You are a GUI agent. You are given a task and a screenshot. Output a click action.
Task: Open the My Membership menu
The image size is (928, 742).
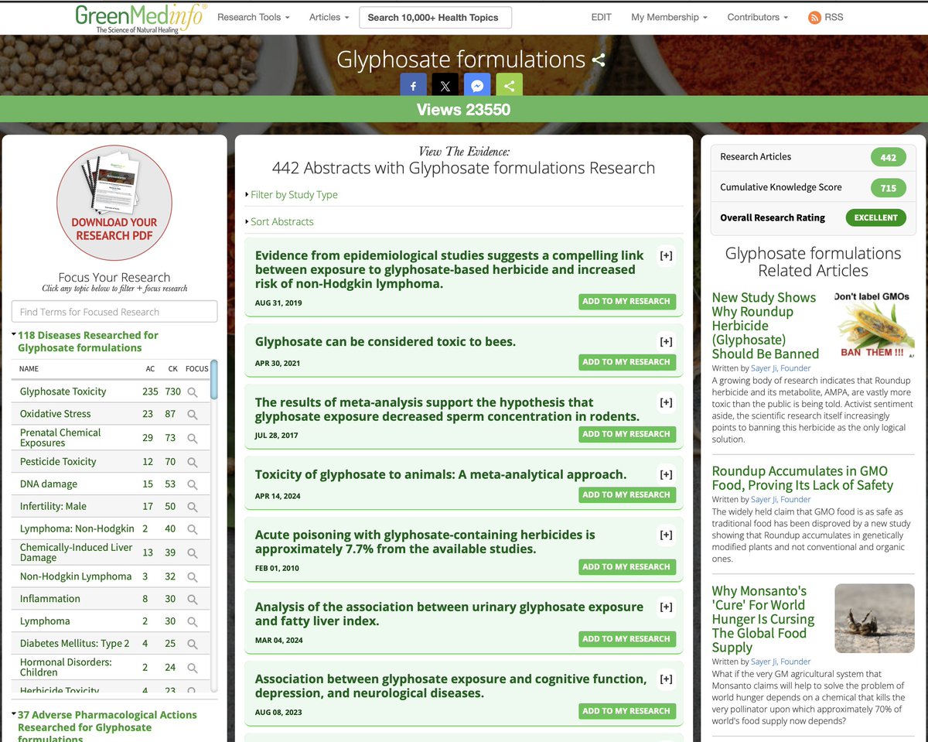[x=669, y=17]
